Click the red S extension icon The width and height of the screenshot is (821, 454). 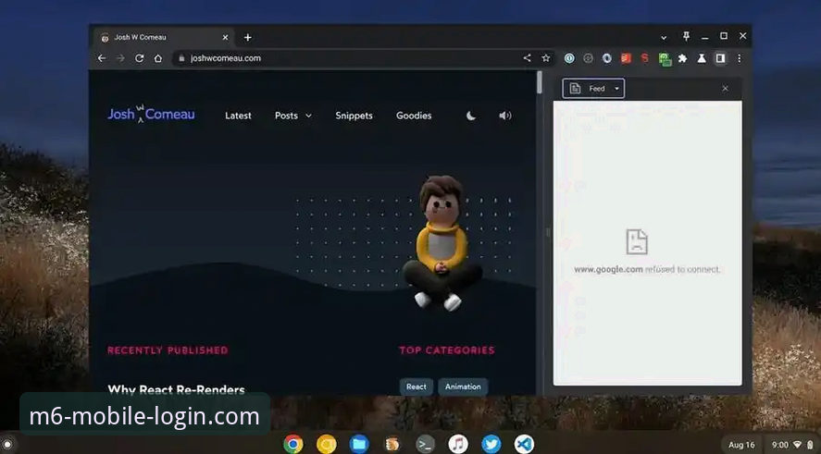click(x=645, y=58)
